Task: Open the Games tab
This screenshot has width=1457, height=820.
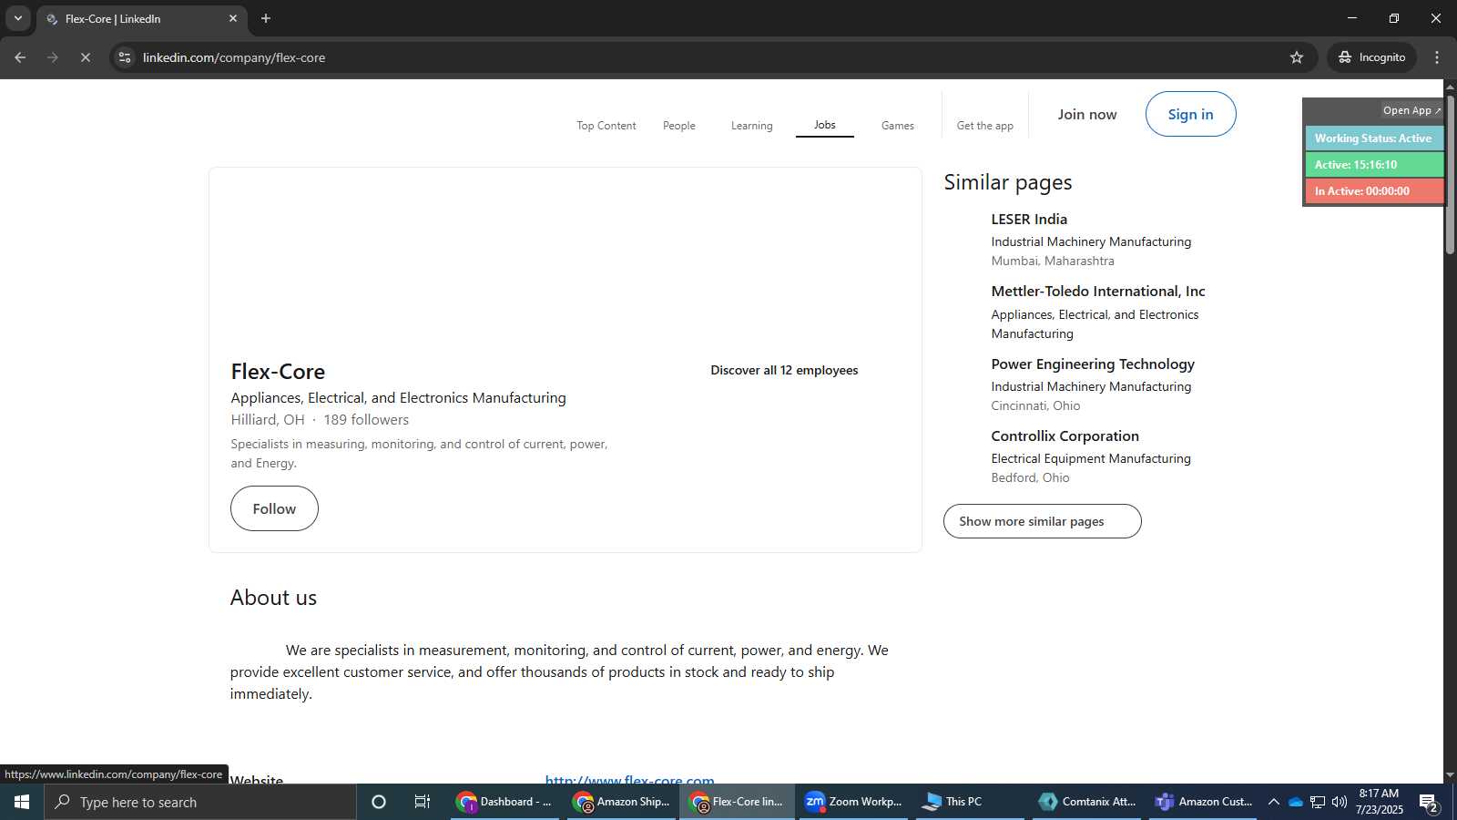Action: [x=897, y=126]
